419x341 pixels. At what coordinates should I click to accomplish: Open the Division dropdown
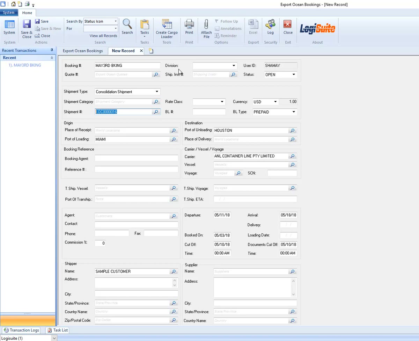click(x=234, y=66)
